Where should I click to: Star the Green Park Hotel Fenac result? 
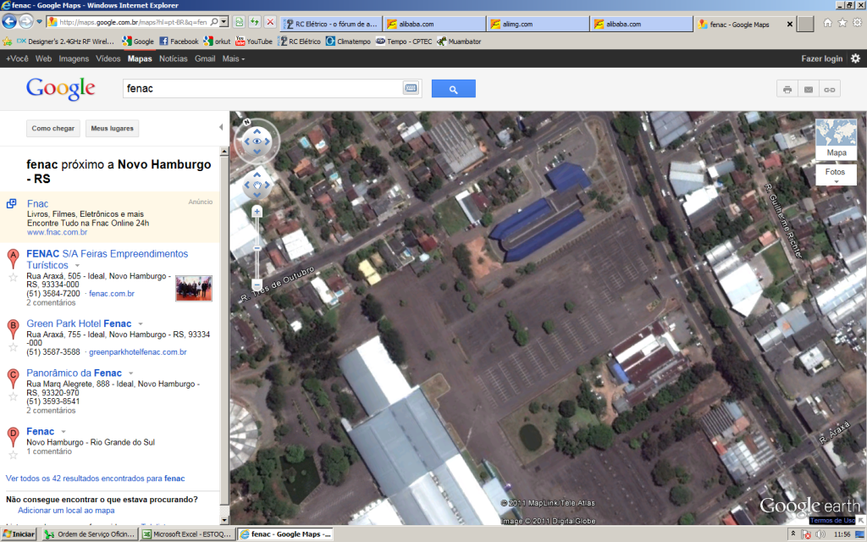(13, 346)
